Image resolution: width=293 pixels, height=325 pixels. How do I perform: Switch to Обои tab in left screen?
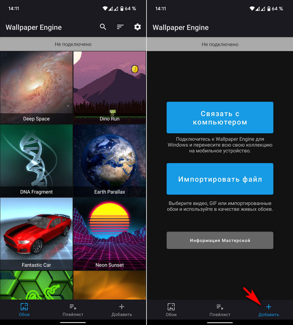(x=24, y=310)
